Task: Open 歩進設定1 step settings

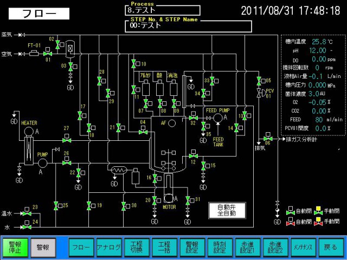Action: (248, 248)
